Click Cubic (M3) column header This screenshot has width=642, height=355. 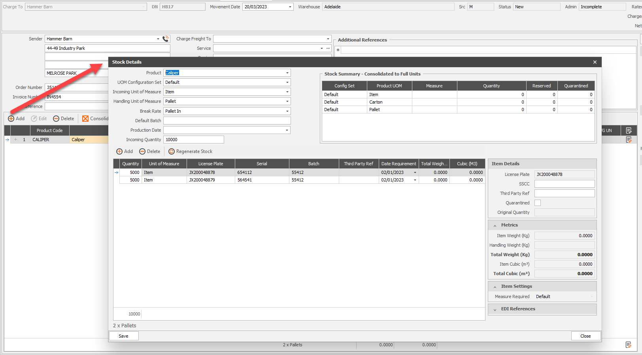click(x=467, y=164)
